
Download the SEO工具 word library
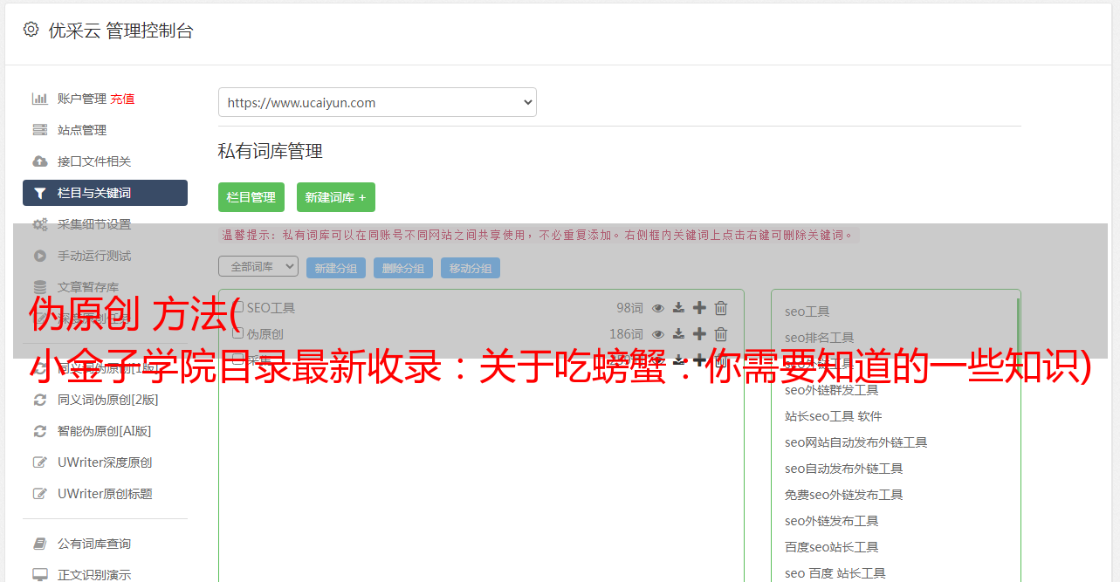678,308
